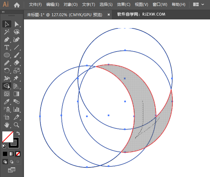Select the Width warp tool
This screenshot has height=177, width=210.
click(x=7, y=78)
